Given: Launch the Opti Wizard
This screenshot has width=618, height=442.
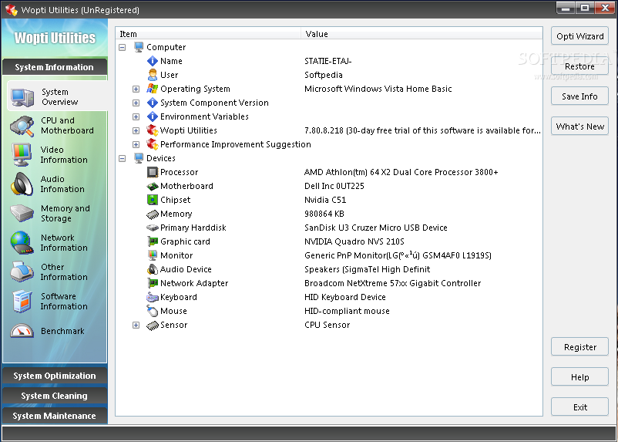Looking at the screenshot, I should click(579, 36).
